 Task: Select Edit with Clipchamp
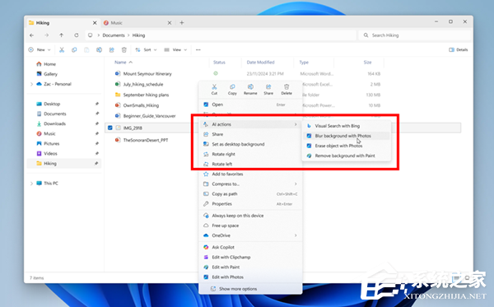(x=250, y=258)
